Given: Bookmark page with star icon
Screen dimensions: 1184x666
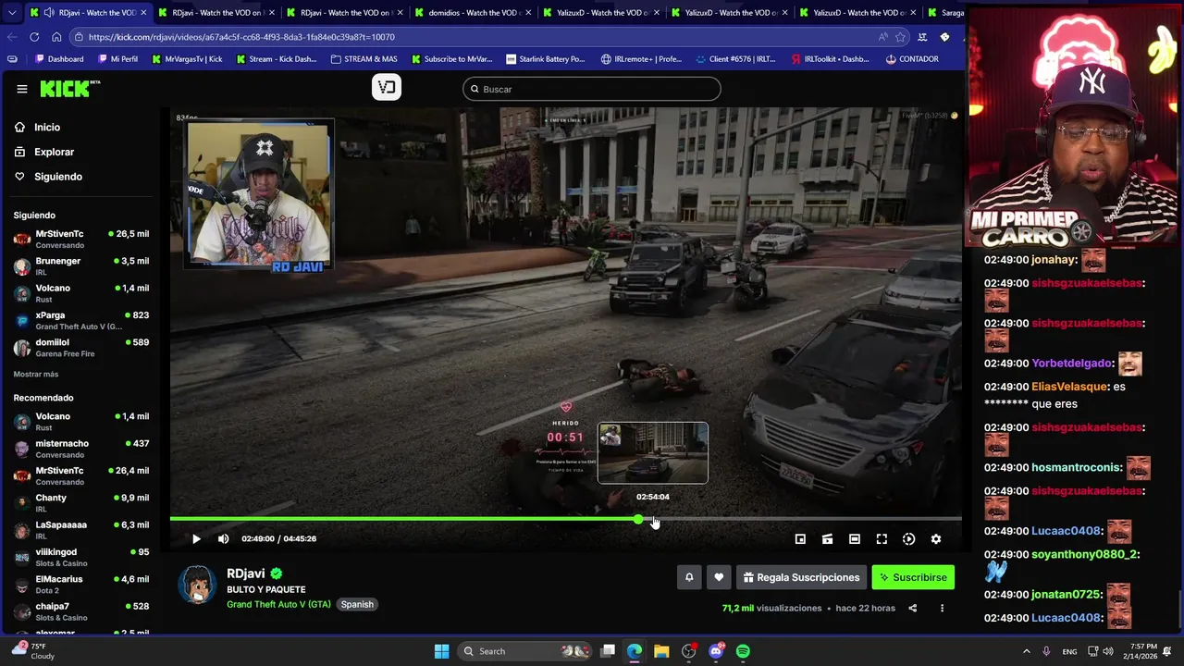Looking at the screenshot, I should [x=900, y=37].
